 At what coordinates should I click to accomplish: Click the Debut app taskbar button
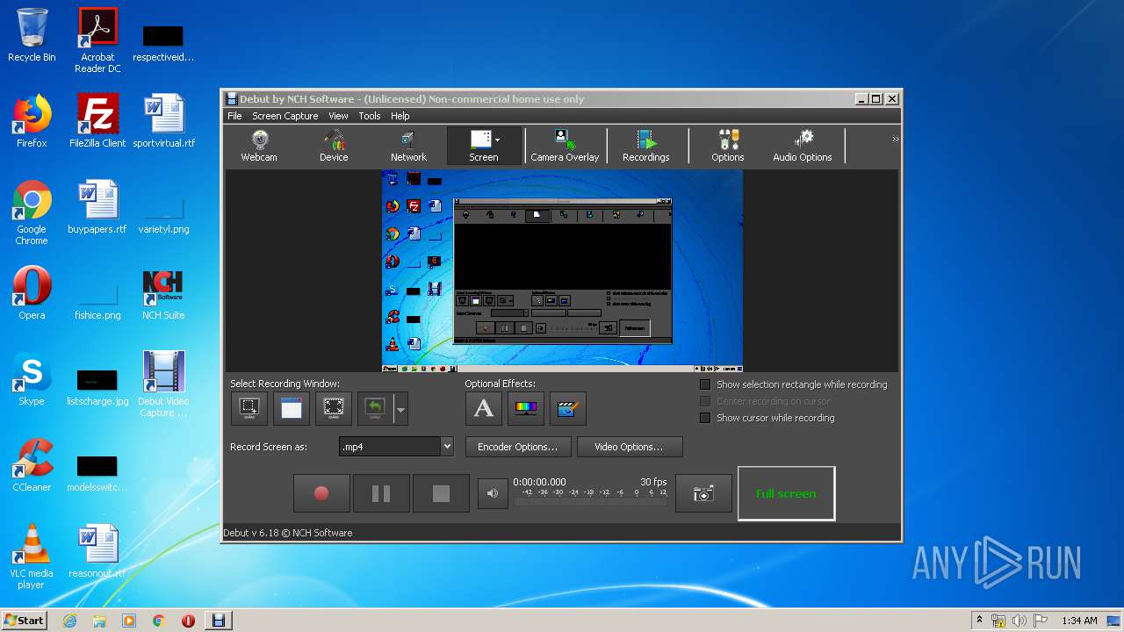(x=219, y=621)
